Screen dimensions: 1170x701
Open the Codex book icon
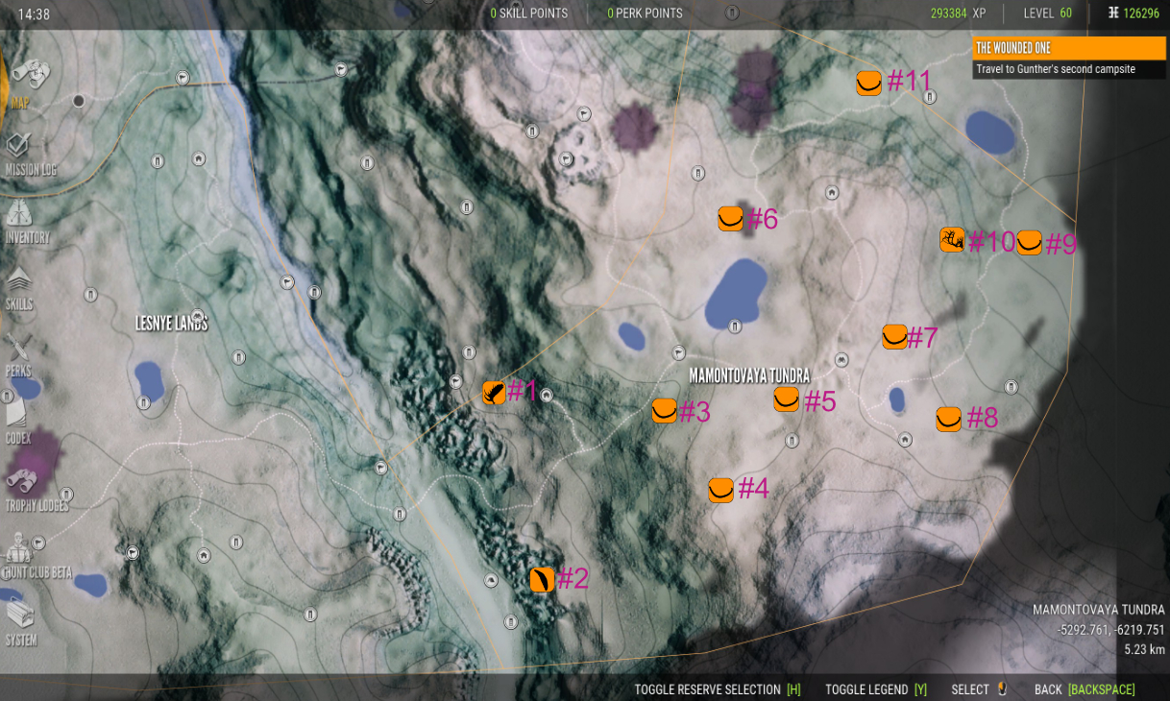(17, 413)
